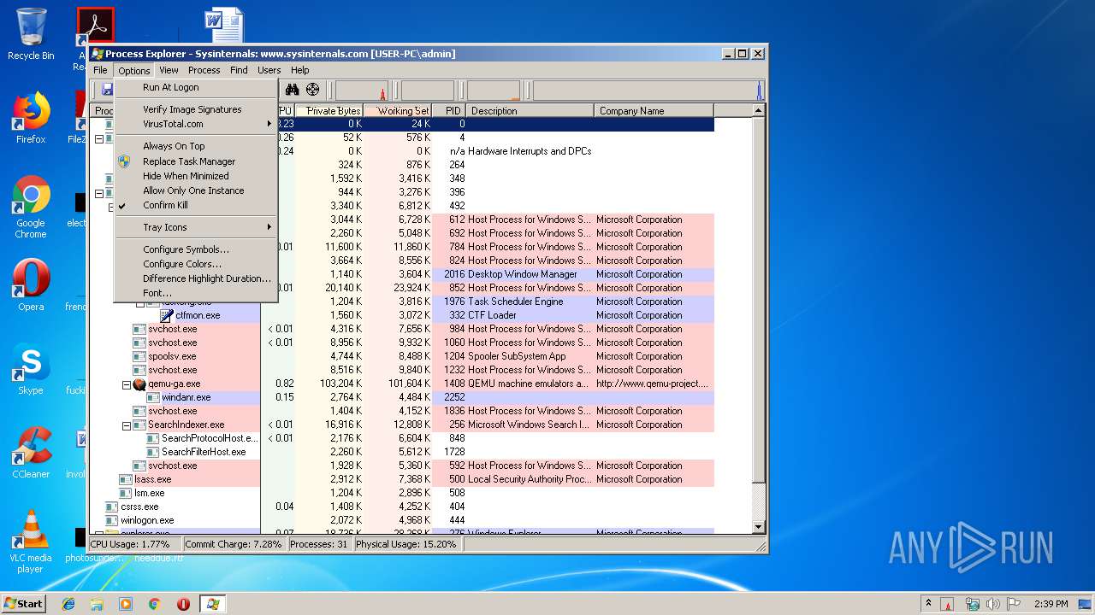
Task: Enable Allow Only One Instance
Action: [196, 190]
